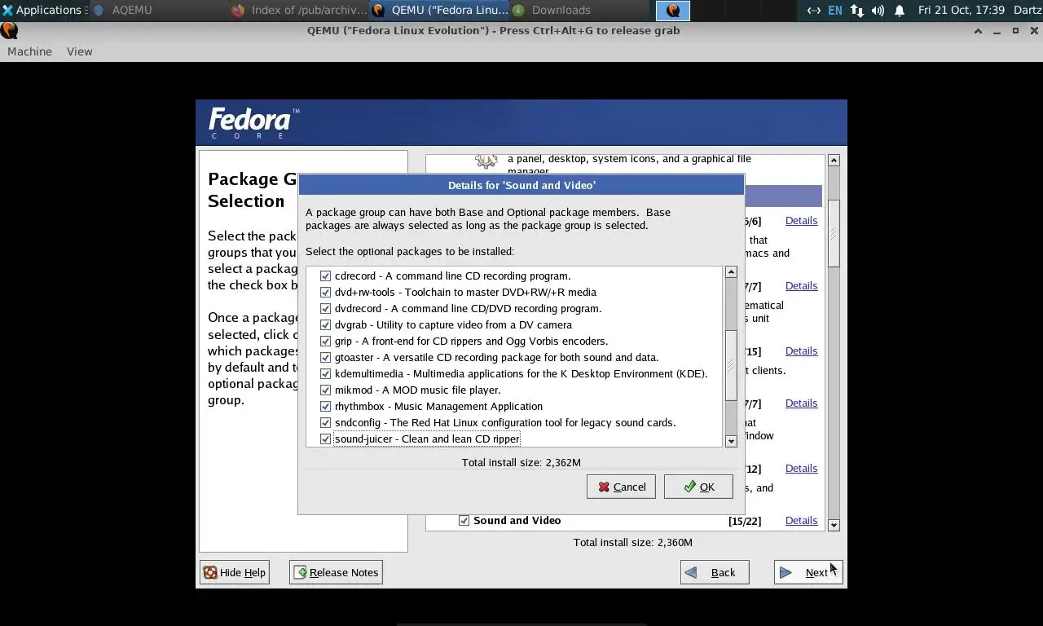Viewport: 1043px width, 626px height.
Task: Go Back to the previous installer step
Action: (715, 572)
